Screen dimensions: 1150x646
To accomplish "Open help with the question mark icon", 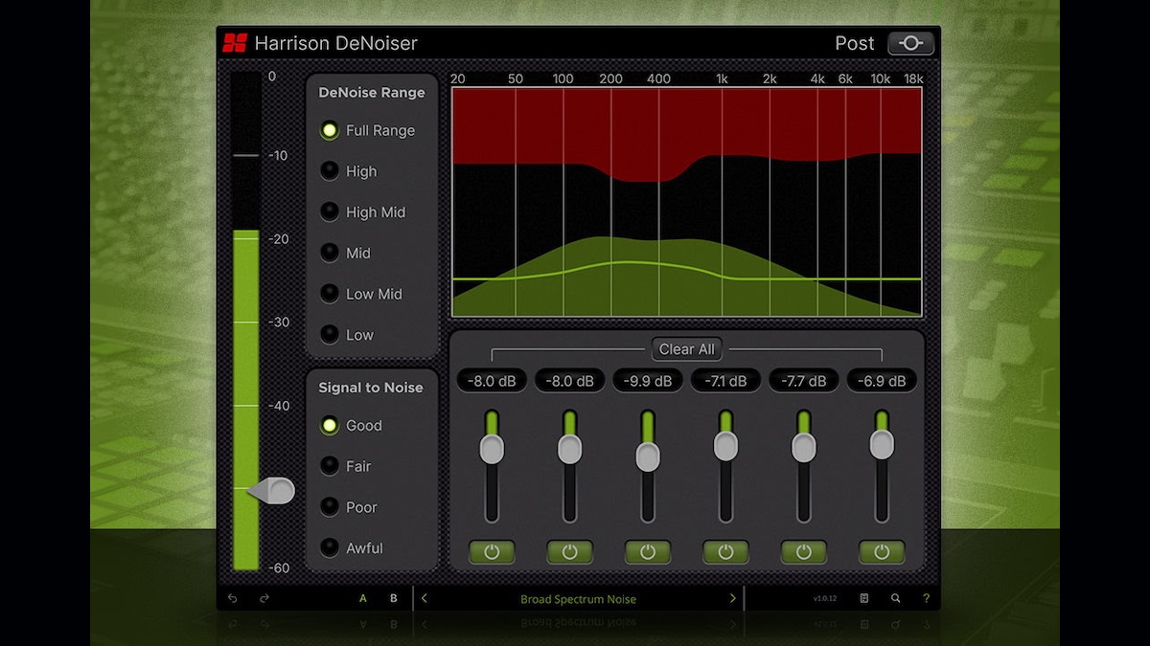I will (x=926, y=599).
